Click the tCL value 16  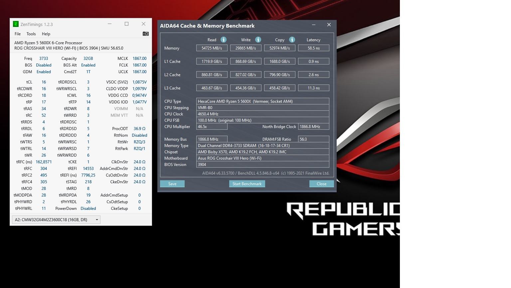[44, 82]
